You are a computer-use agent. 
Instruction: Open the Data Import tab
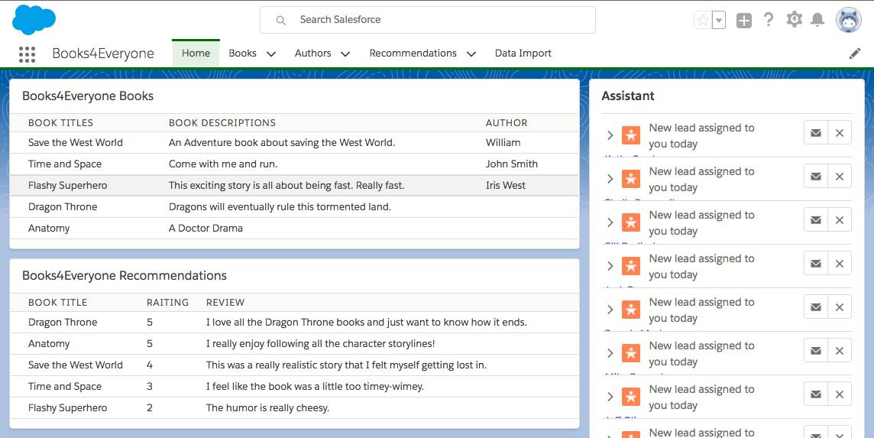click(523, 53)
